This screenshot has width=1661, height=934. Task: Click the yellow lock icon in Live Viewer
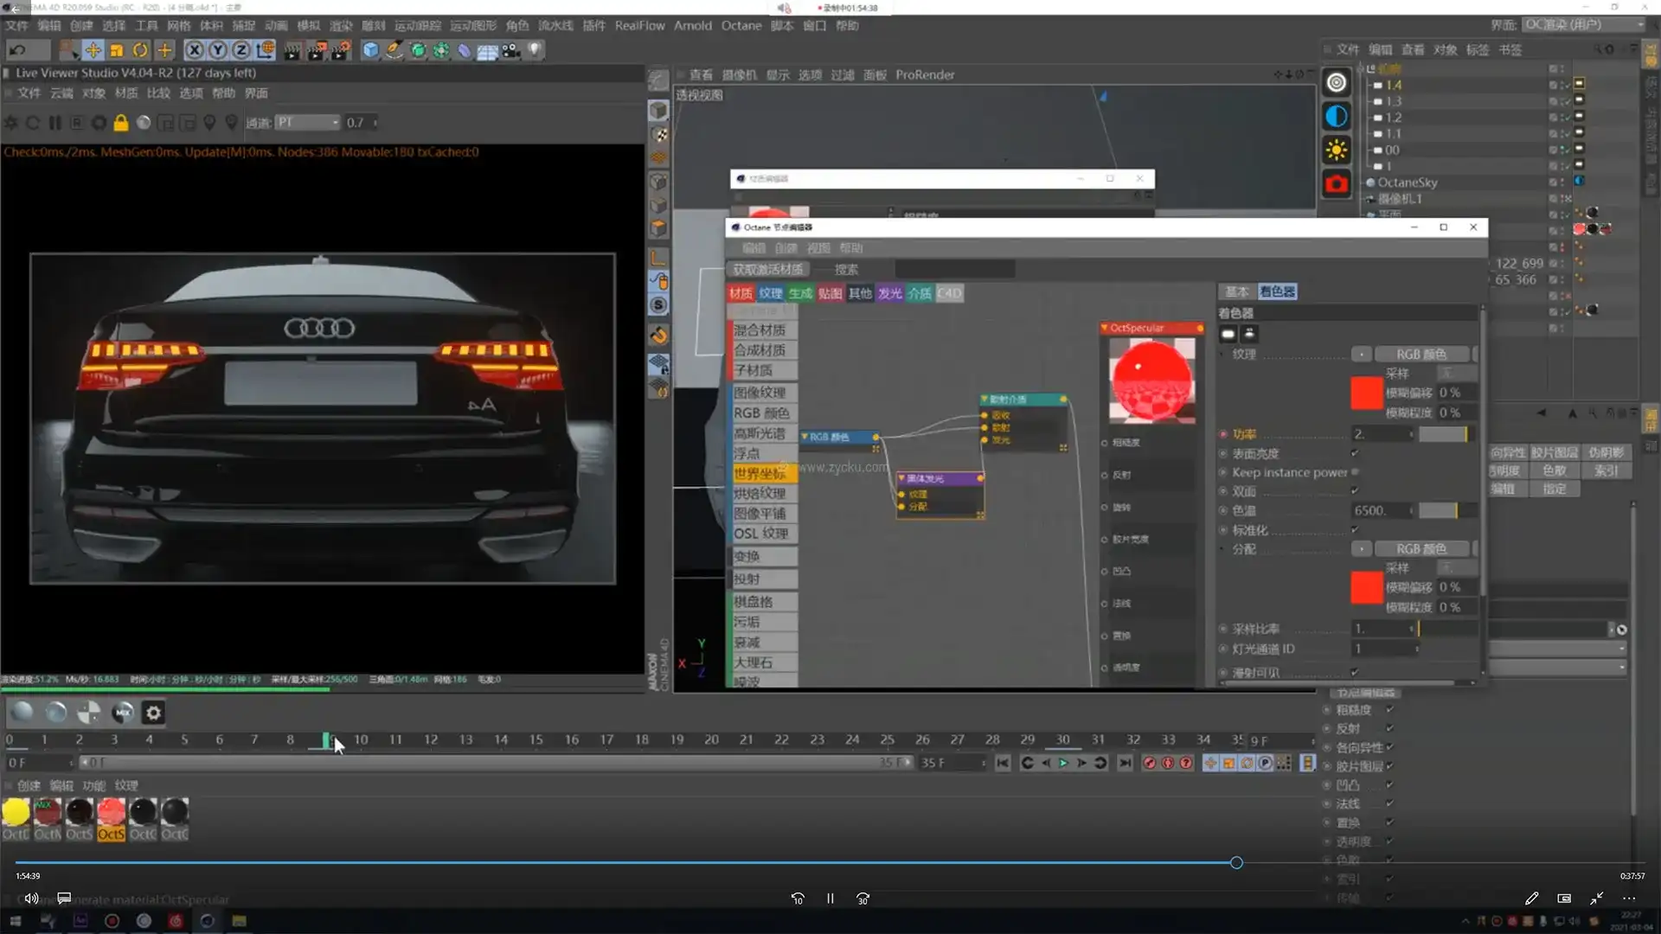[x=121, y=123]
